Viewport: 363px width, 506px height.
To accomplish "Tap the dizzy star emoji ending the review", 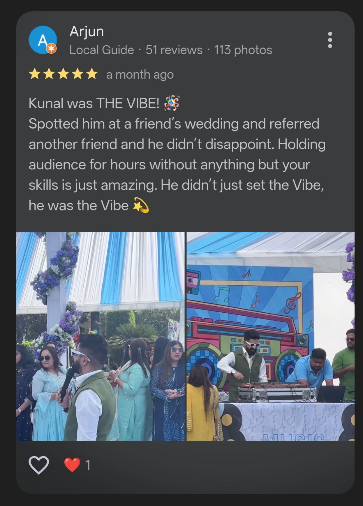I will pos(141,205).
